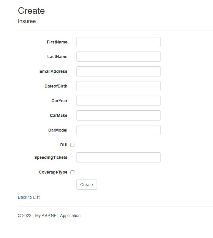Click the SpeedingTickets label text
Screen dimensions: 213x238
click(x=51, y=157)
